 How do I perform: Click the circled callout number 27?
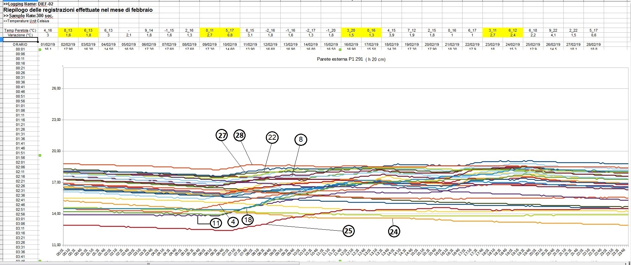click(x=222, y=135)
